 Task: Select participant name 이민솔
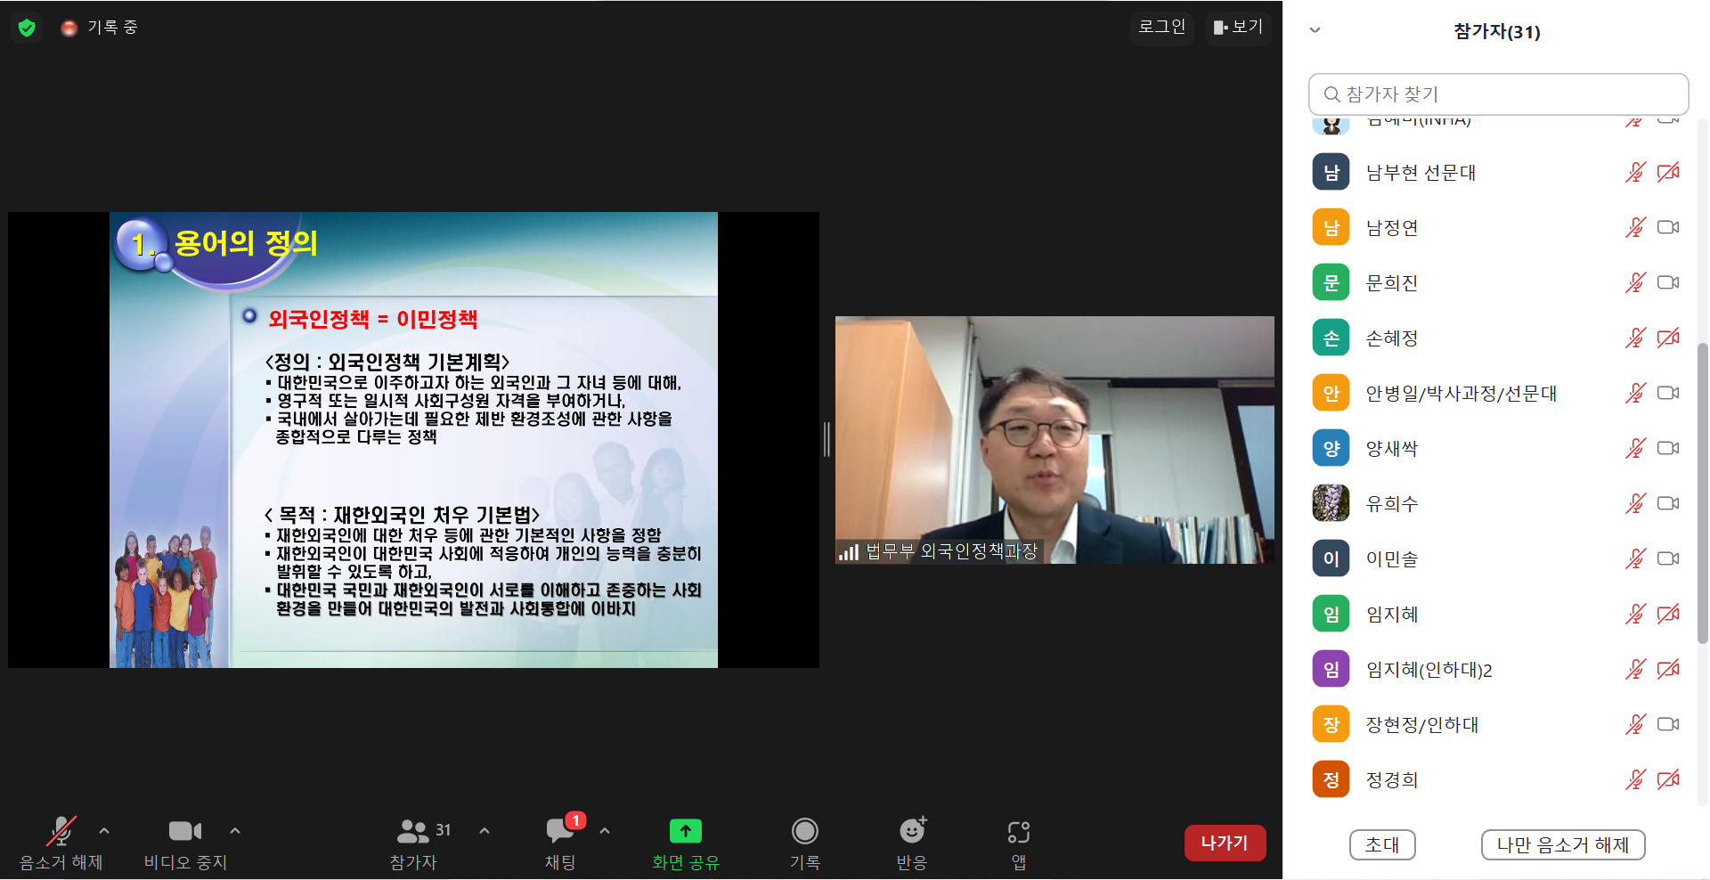(1392, 558)
